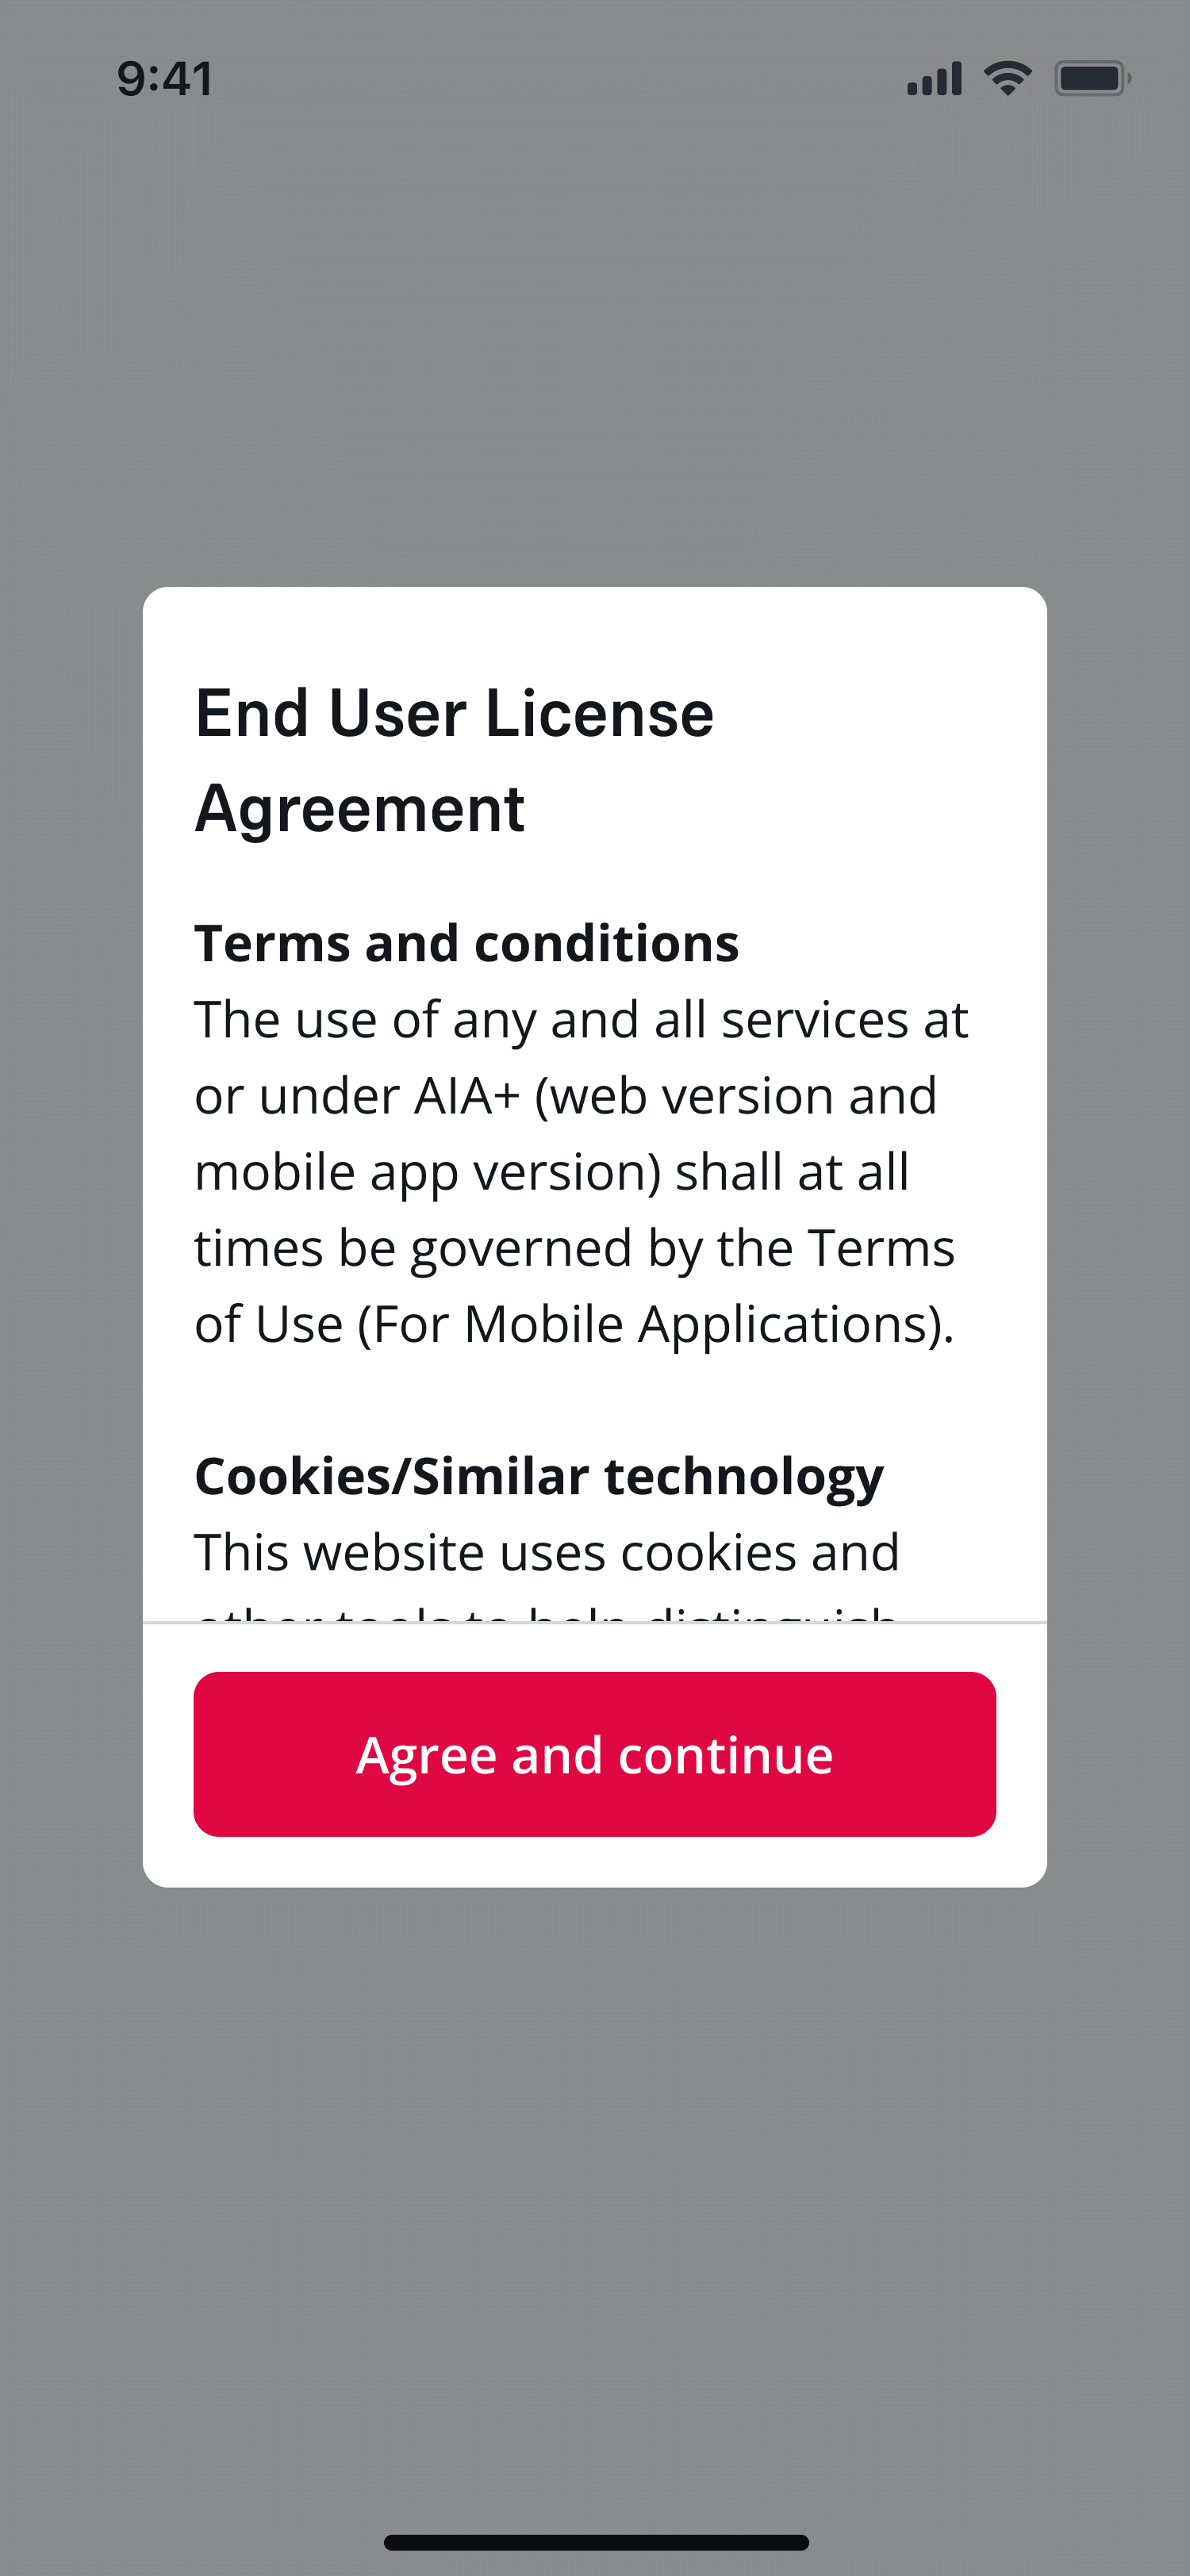
Task: Tap the home indicator bar
Action: (596, 2542)
